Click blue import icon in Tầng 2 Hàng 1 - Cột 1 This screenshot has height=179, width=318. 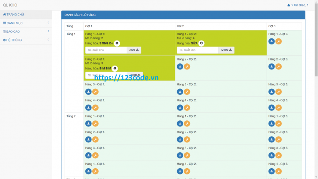click(x=88, y=123)
